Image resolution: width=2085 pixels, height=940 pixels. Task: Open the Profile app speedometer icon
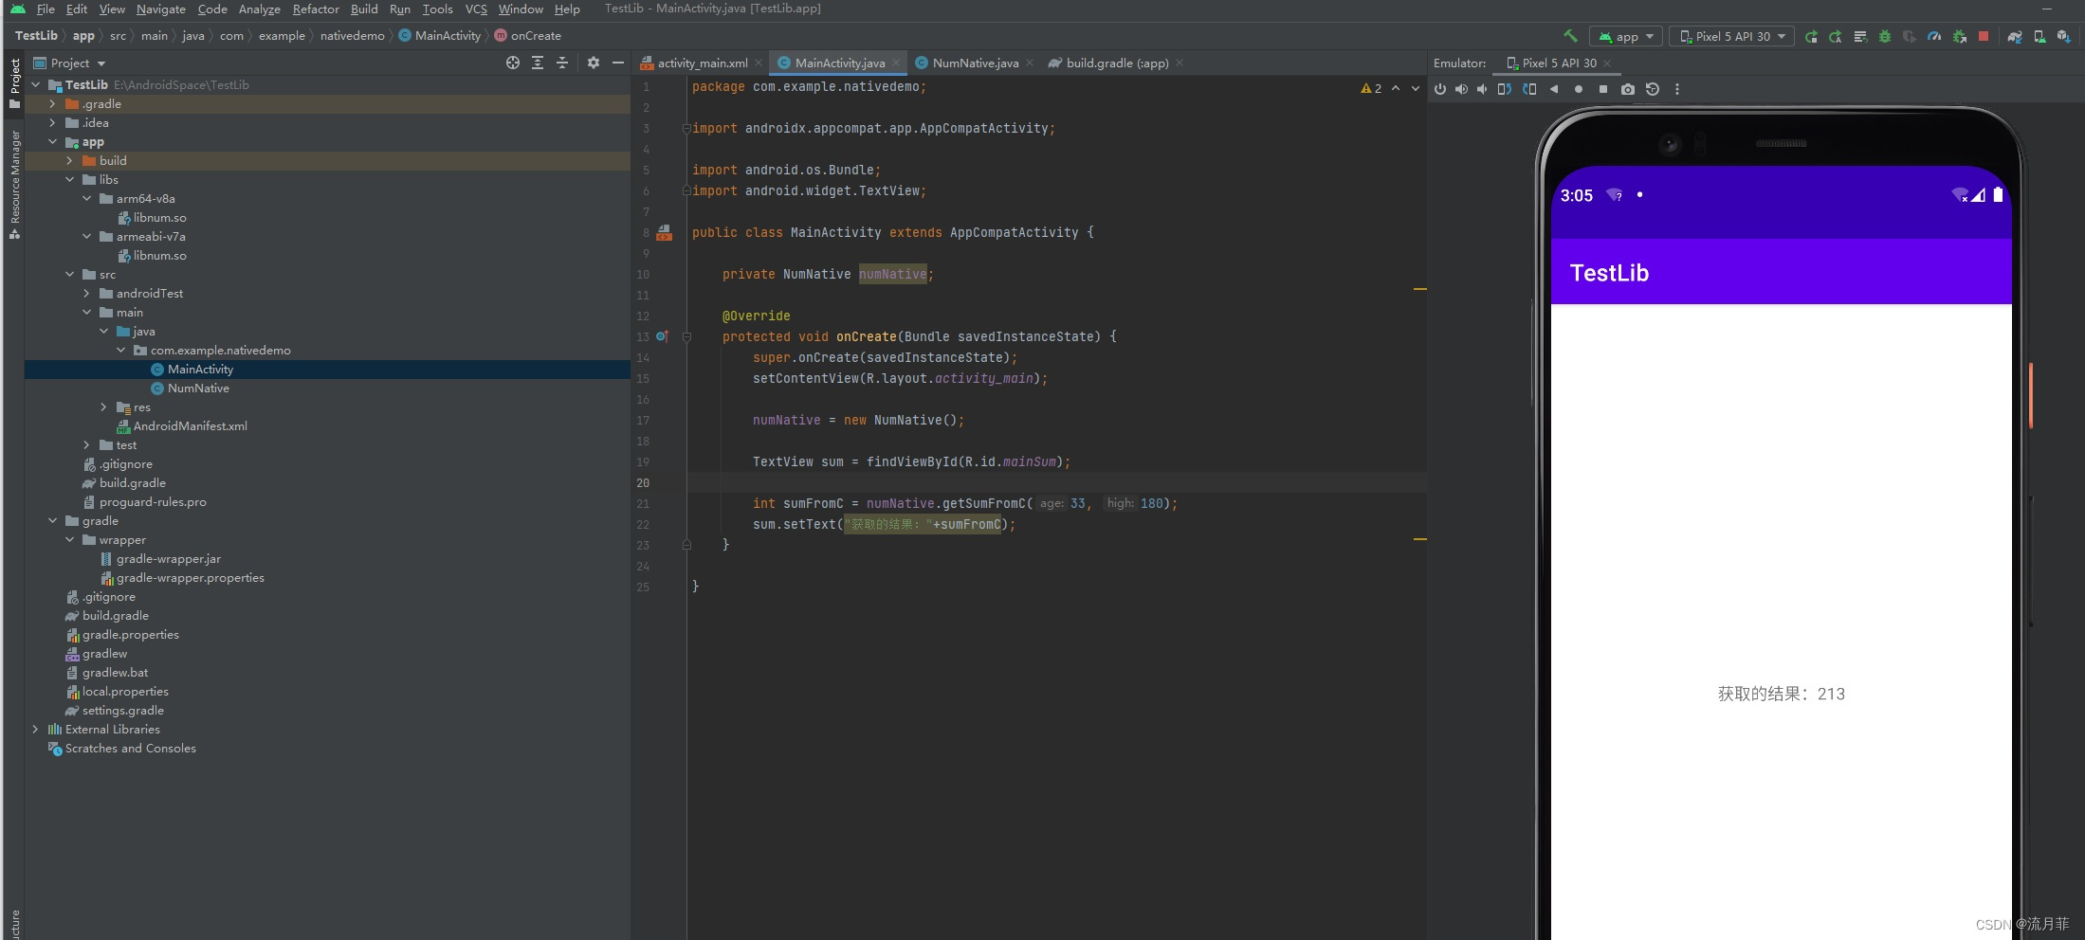coord(1934,36)
